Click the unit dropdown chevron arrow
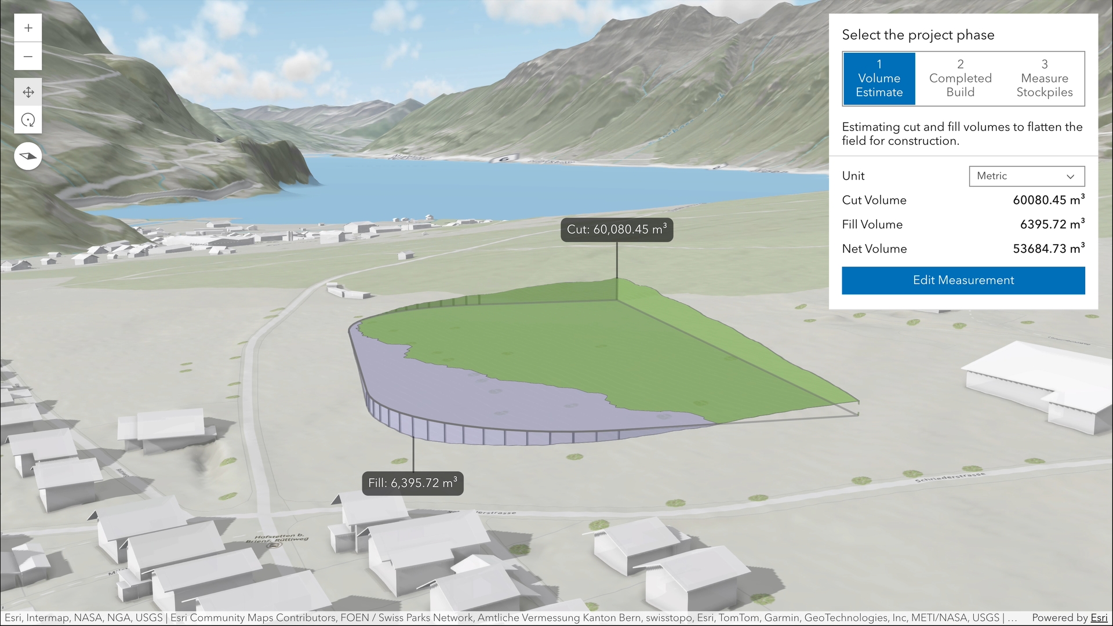The height and width of the screenshot is (626, 1113). [1070, 176]
